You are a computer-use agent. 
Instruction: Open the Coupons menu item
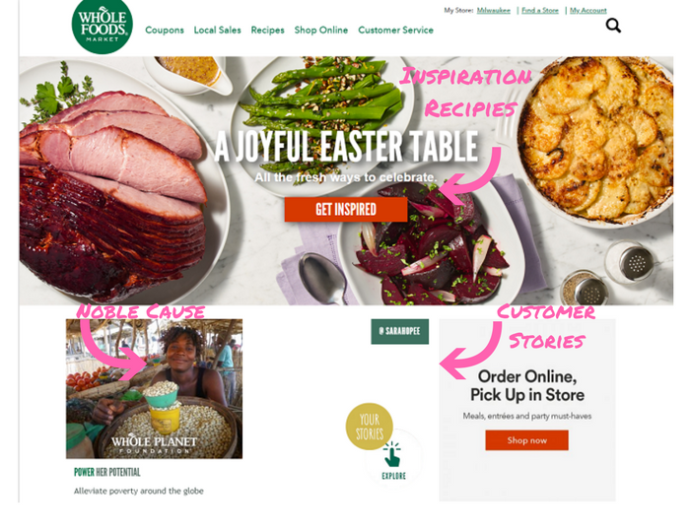coord(165,30)
